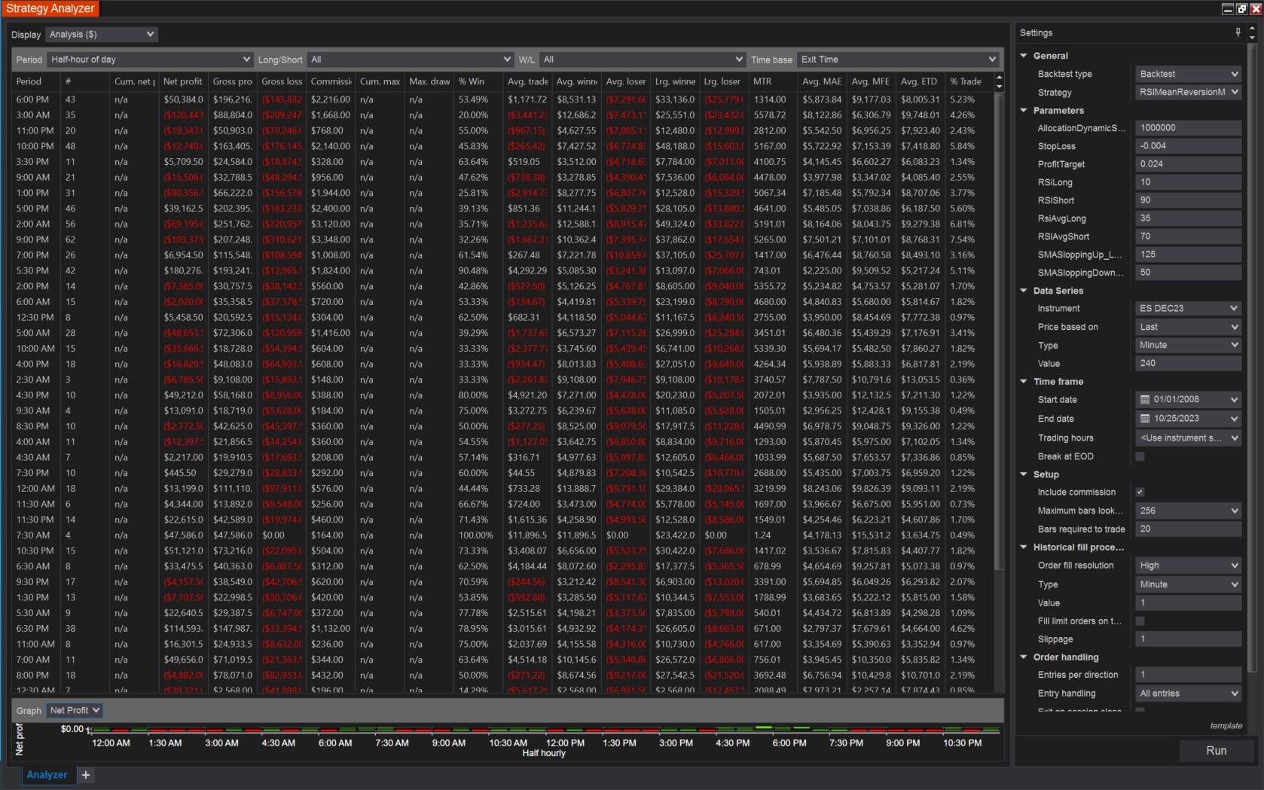Open the Strategy RSIMeanReversion dropdown
The width and height of the screenshot is (1264, 790).
(x=1189, y=92)
